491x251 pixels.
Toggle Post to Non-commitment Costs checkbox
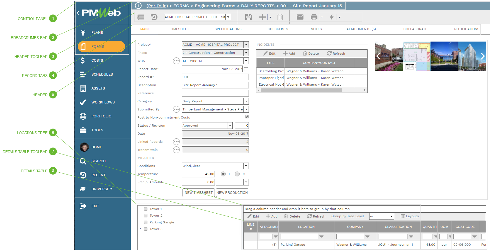pos(247,117)
